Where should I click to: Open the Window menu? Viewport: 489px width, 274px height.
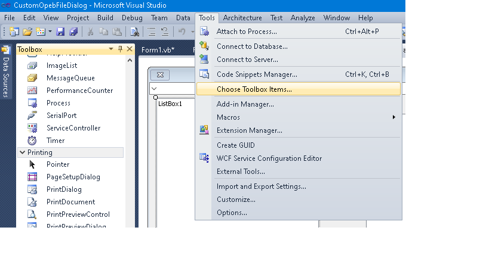coord(337,18)
